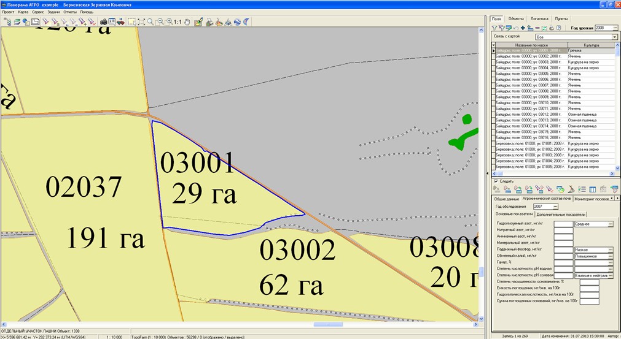Click the camera snapshot toolbar icon
621x339 pixels.
(x=104, y=22)
